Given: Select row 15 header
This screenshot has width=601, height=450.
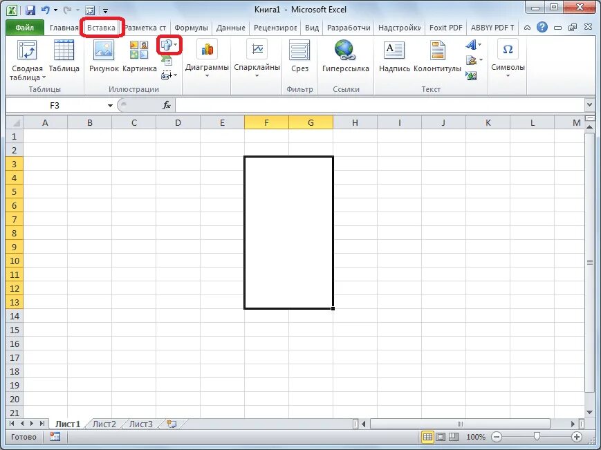Looking at the screenshot, I should point(15,330).
